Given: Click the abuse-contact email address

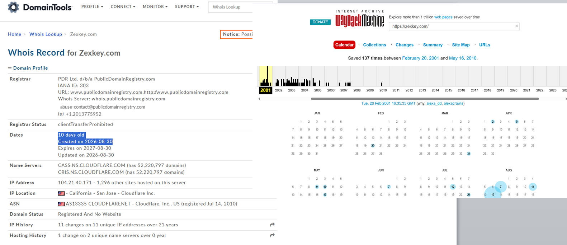Looking at the screenshot, I should 103,107.
